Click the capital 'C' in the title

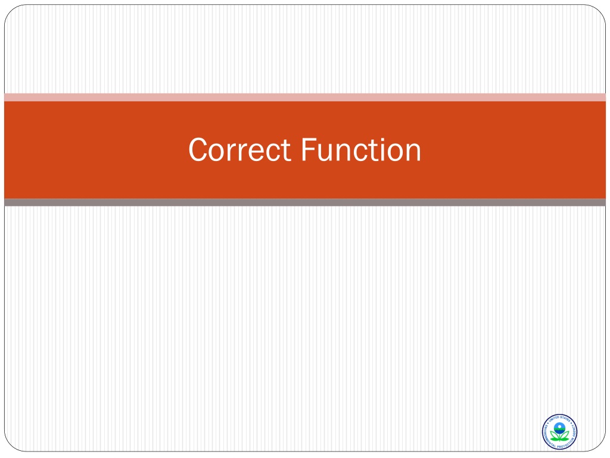click(198, 150)
